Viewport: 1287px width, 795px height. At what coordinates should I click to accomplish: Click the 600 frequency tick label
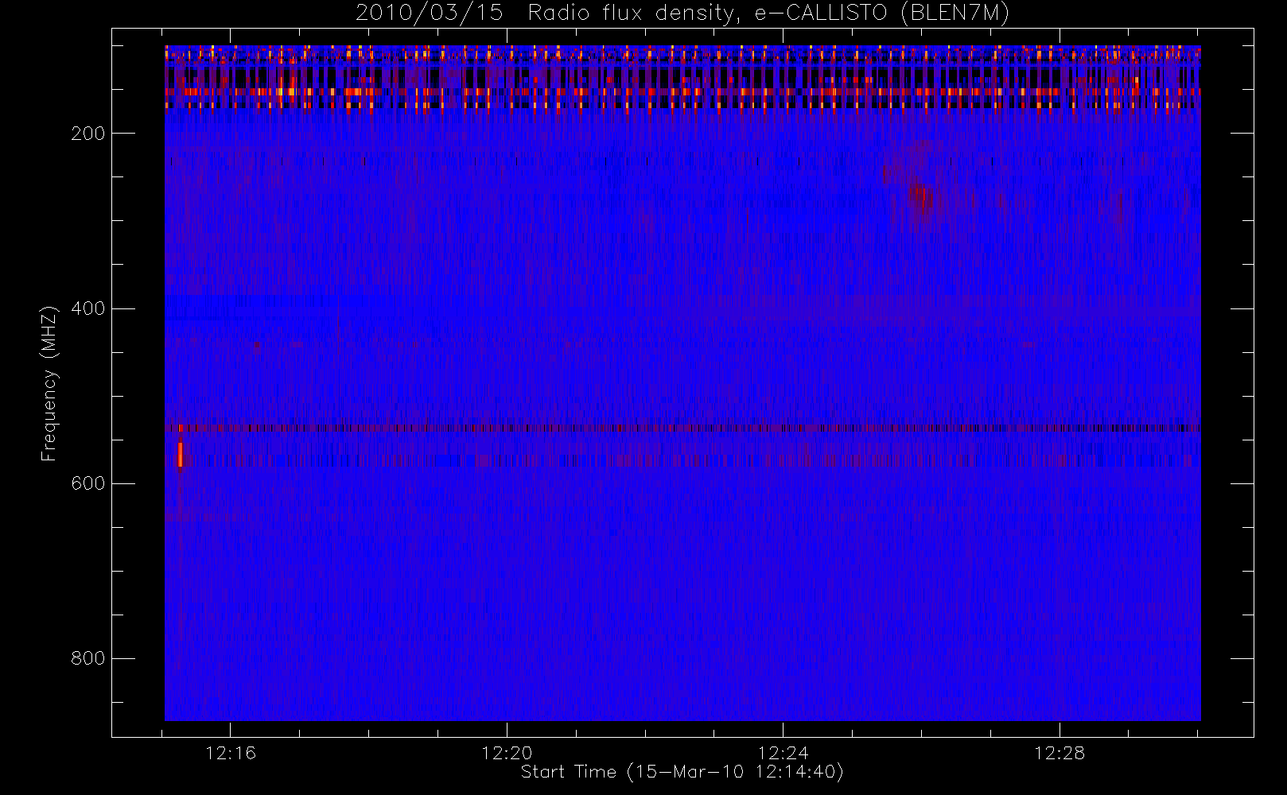coord(87,483)
